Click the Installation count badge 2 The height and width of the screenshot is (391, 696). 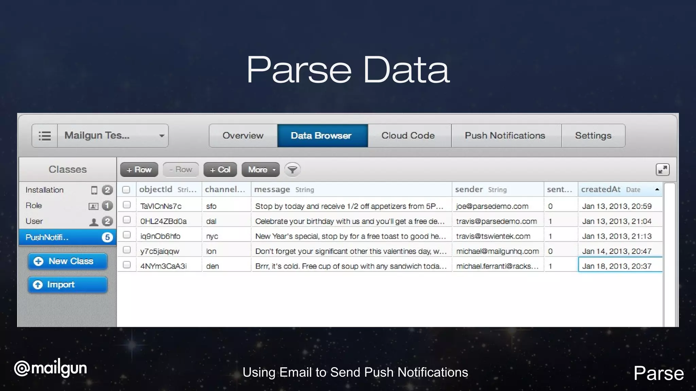(x=107, y=190)
